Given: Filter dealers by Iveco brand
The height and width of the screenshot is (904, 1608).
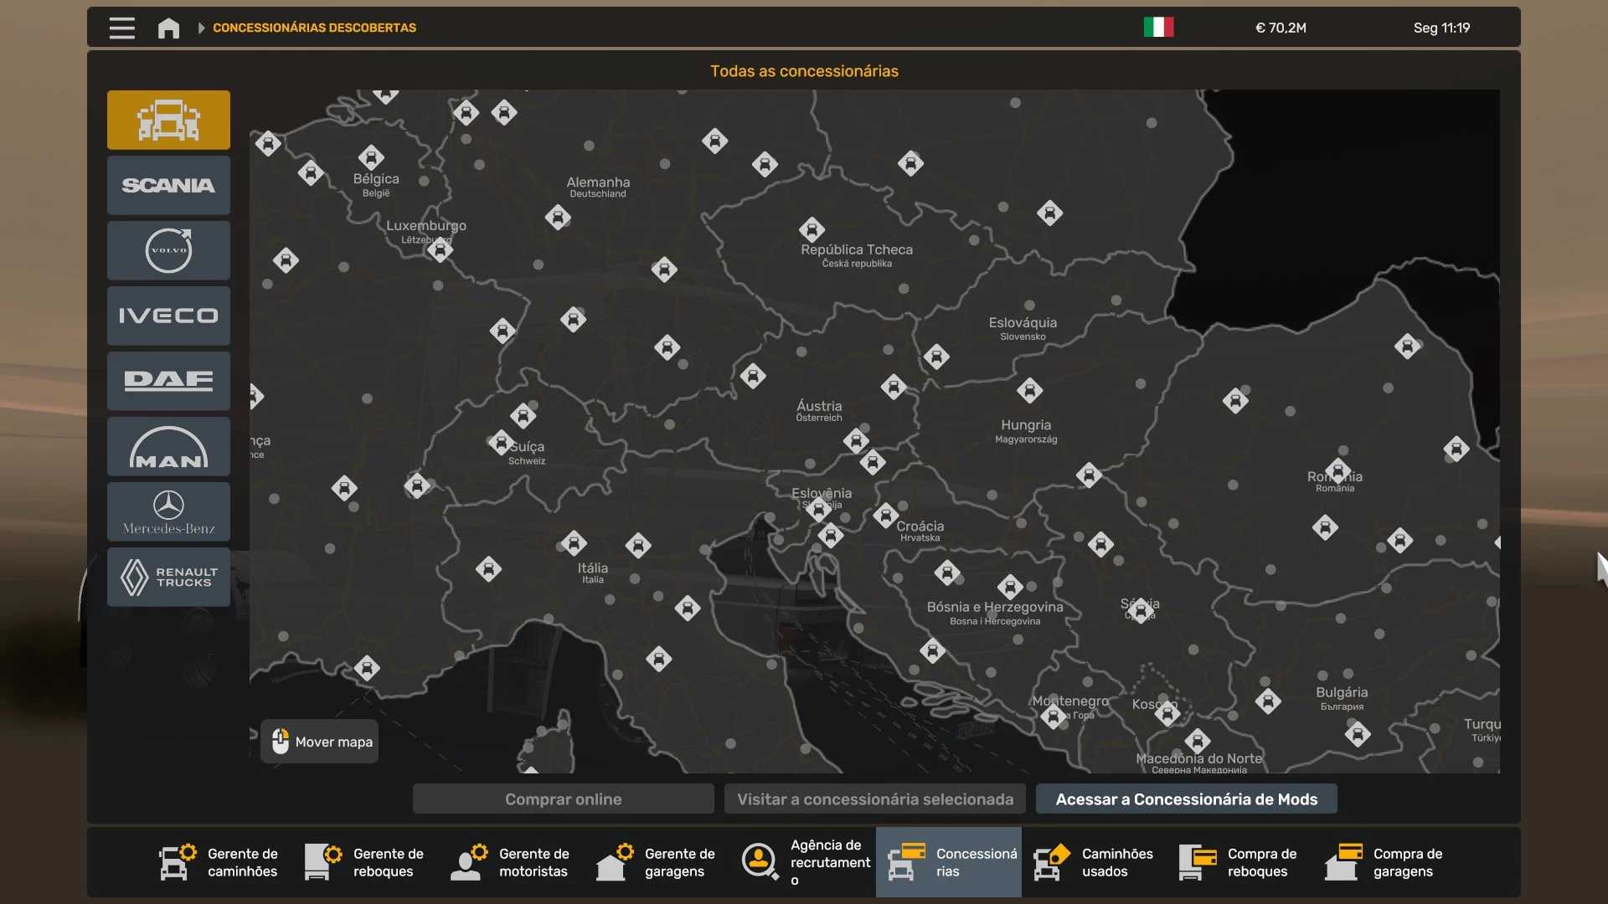Looking at the screenshot, I should (168, 316).
